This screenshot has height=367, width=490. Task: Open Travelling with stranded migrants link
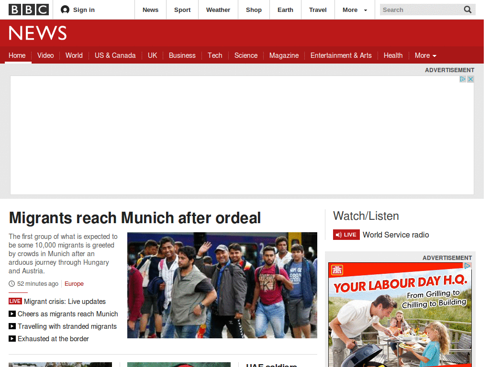point(67,326)
